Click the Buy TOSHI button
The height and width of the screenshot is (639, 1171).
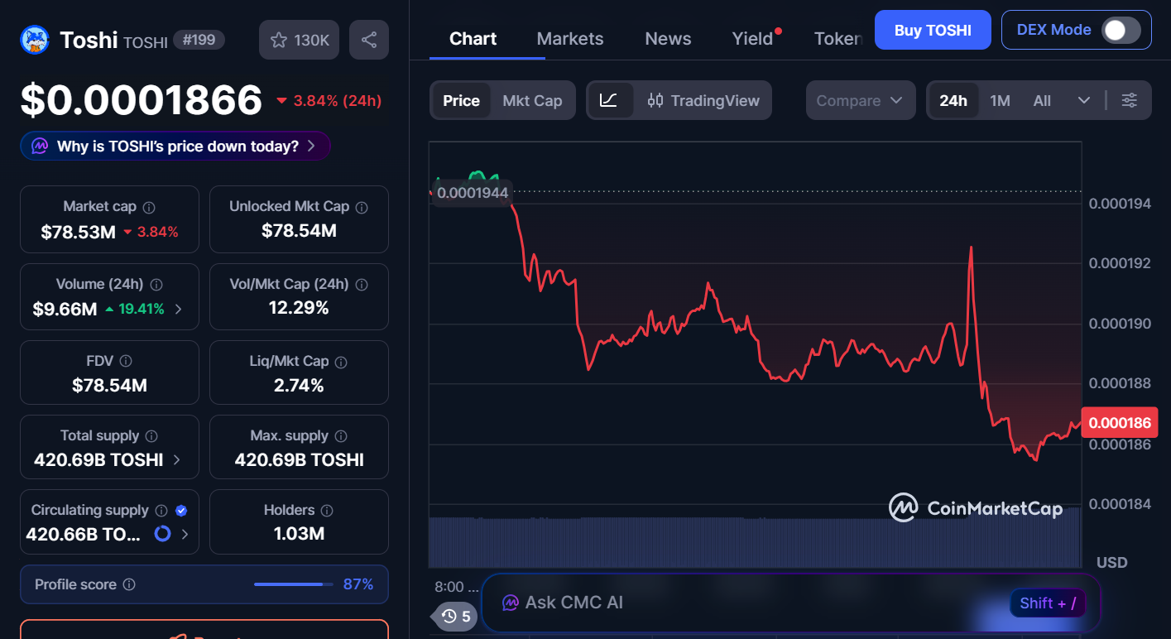click(932, 29)
